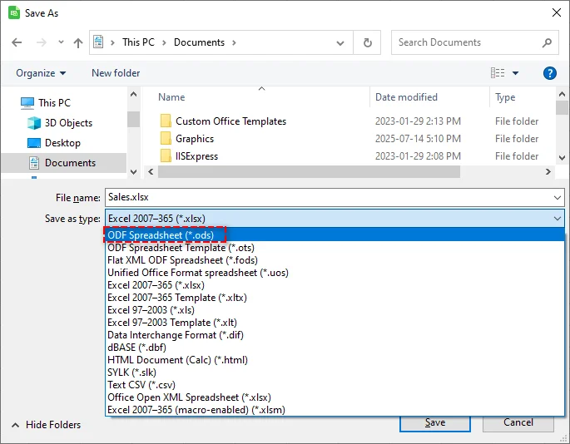This screenshot has height=444, width=570.
Task: Select the IISExpress folder
Action: (196, 156)
